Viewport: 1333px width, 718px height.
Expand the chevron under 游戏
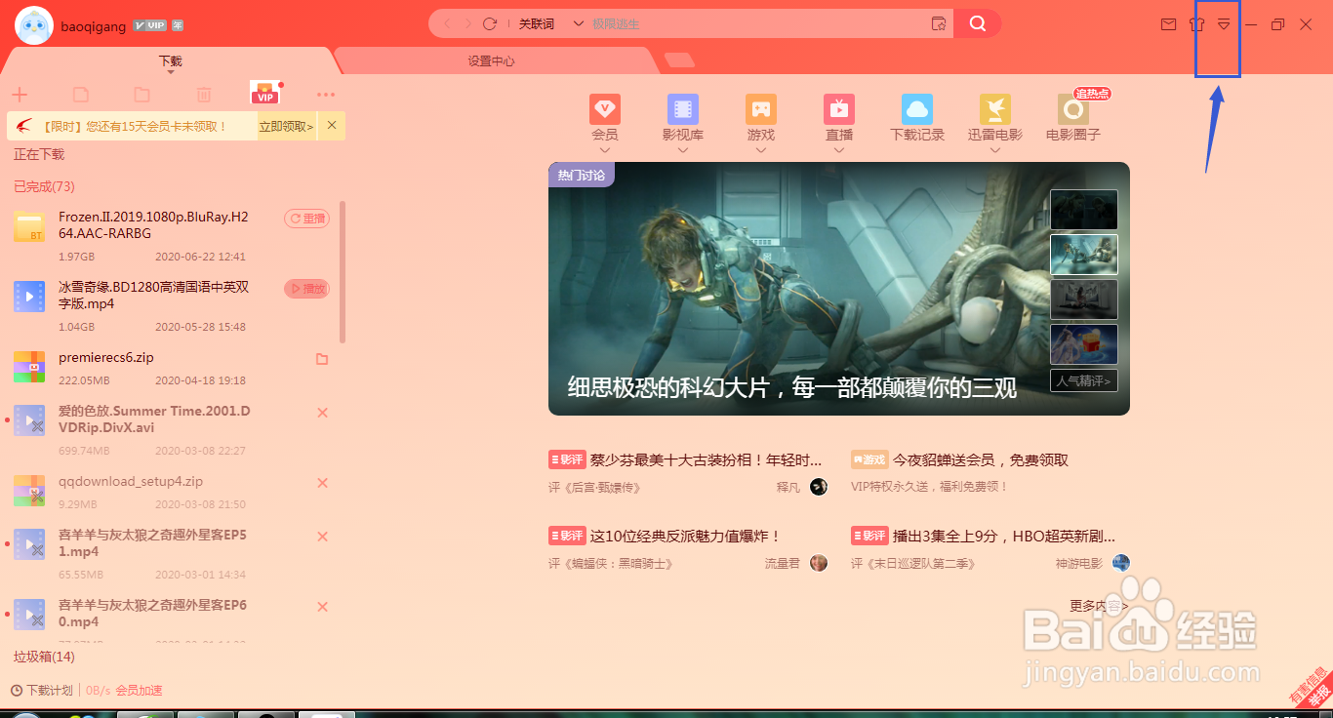point(761,150)
